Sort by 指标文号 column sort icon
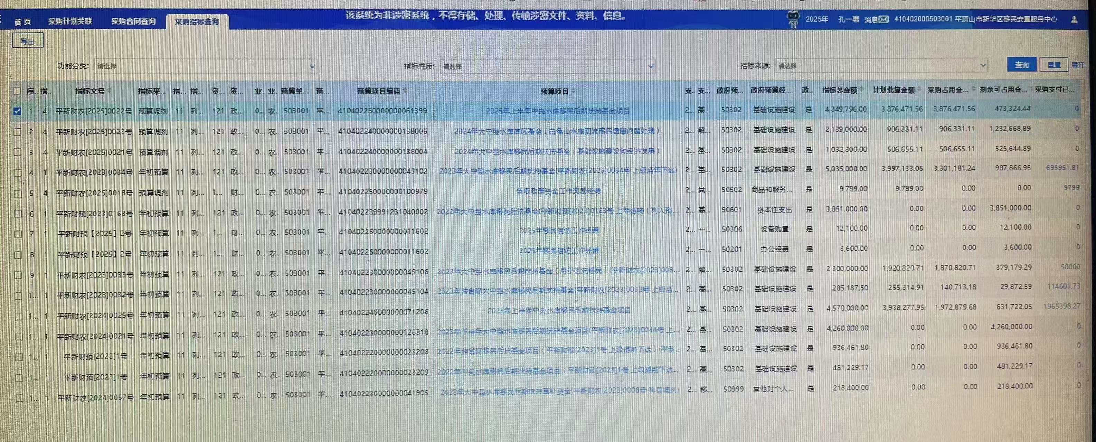The width and height of the screenshot is (1096, 442). tap(109, 91)
